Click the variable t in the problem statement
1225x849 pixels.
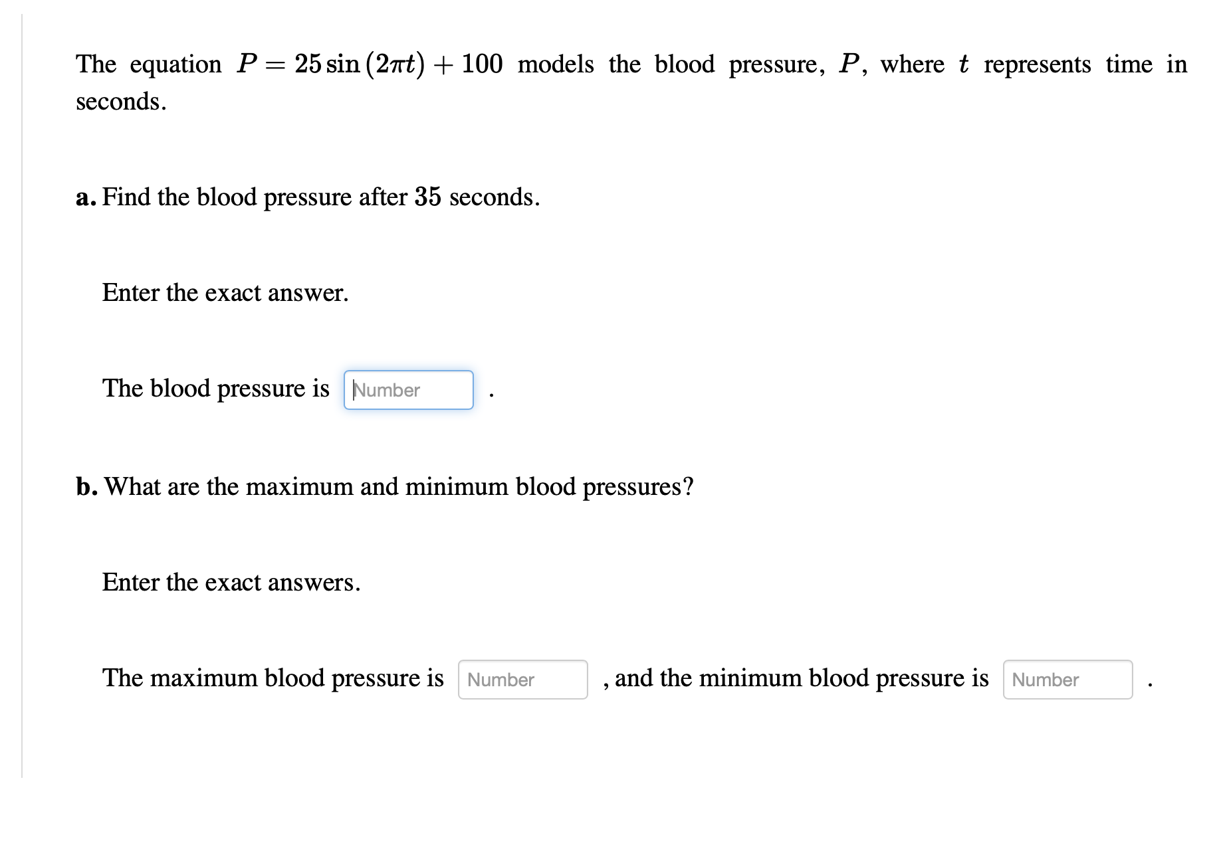coord(962,64)
